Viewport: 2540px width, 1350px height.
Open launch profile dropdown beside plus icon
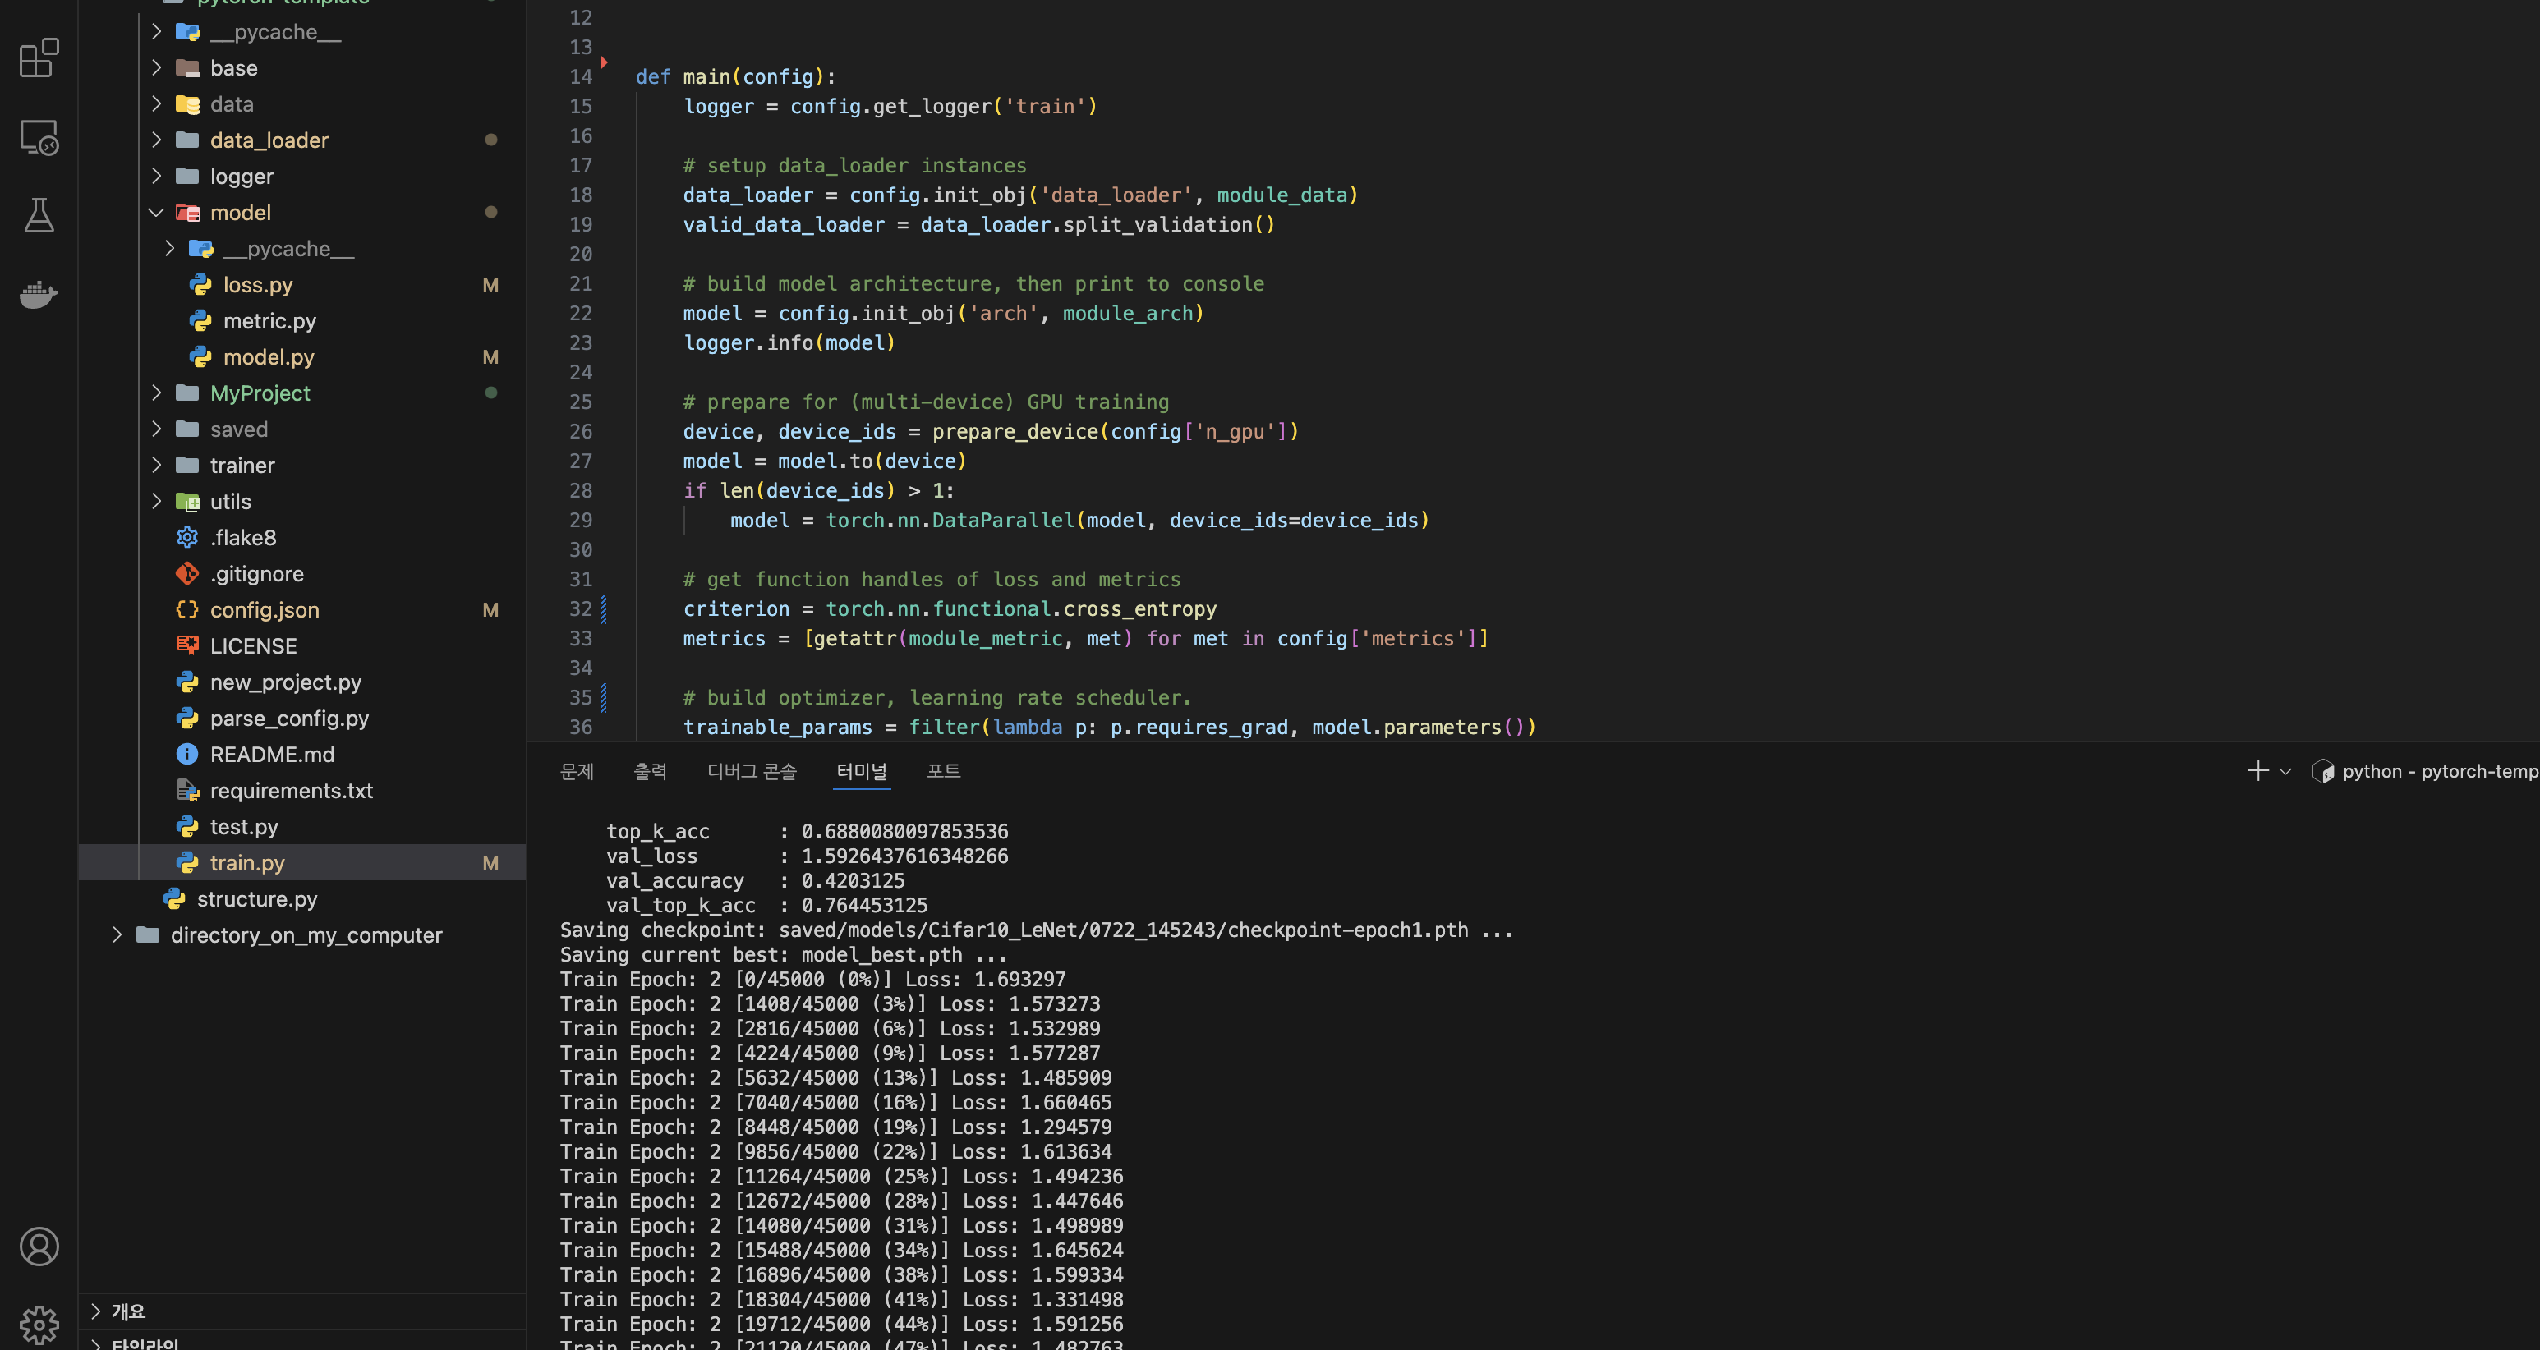click(2285, 772)
